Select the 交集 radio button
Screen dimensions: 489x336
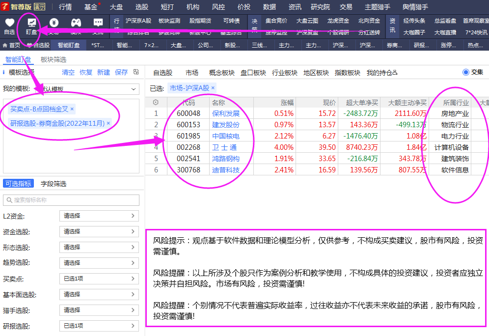point(466,72)
